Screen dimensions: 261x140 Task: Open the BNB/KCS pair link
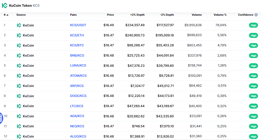(x=77, y=56)
